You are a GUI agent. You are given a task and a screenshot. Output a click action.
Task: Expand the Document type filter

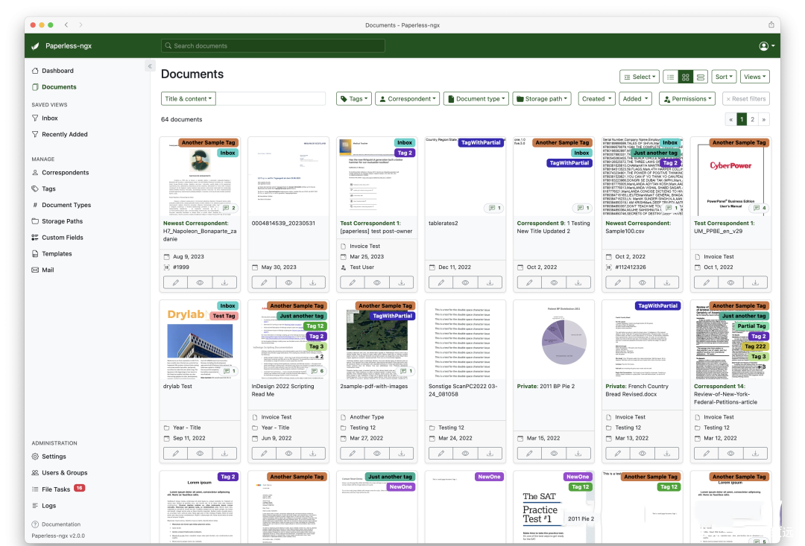476,99
